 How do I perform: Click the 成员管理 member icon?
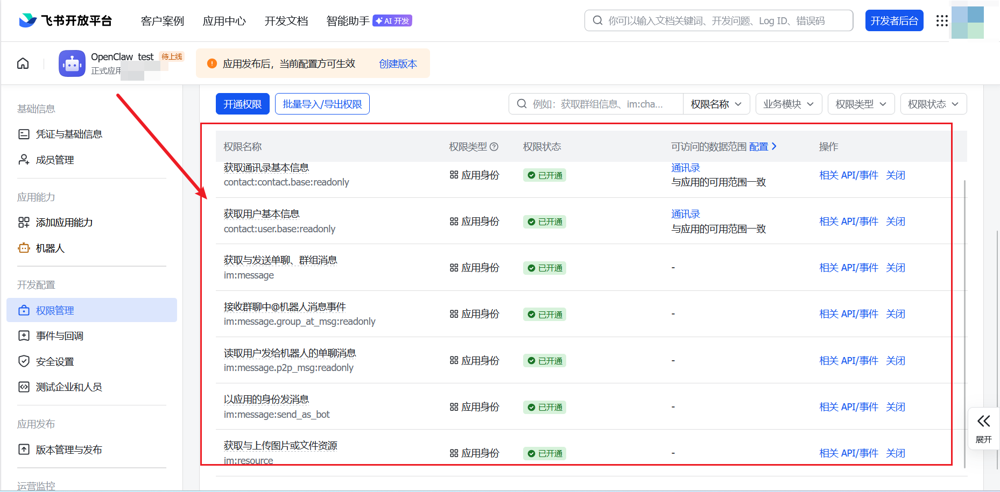tap(24, 159)
